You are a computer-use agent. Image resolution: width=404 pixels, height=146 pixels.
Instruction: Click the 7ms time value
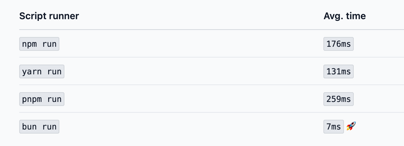[x=334, y=127]
